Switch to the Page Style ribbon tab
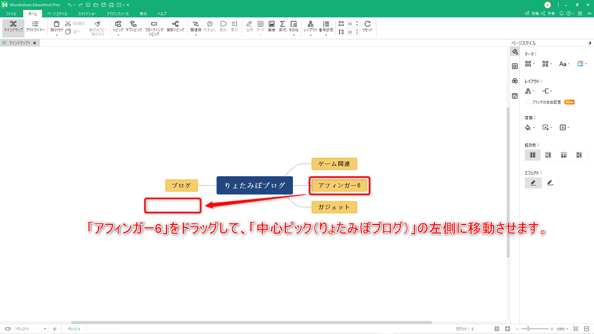594x334 pixels. [57, 14]
